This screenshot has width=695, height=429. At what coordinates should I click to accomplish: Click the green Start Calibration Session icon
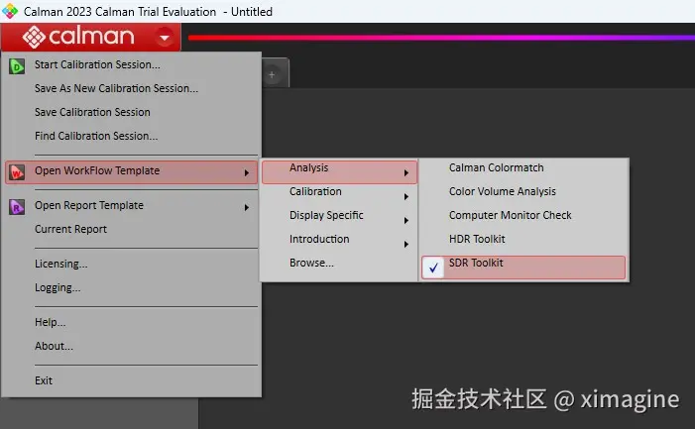17,66
